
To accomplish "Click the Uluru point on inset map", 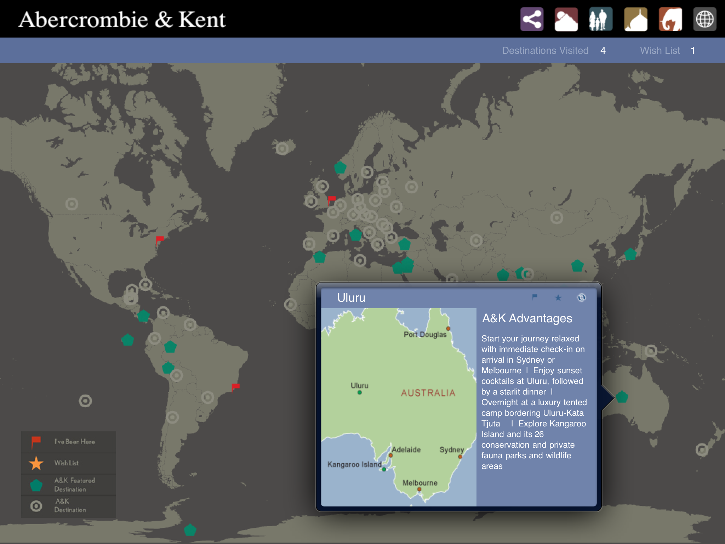I will coord(359,392).
